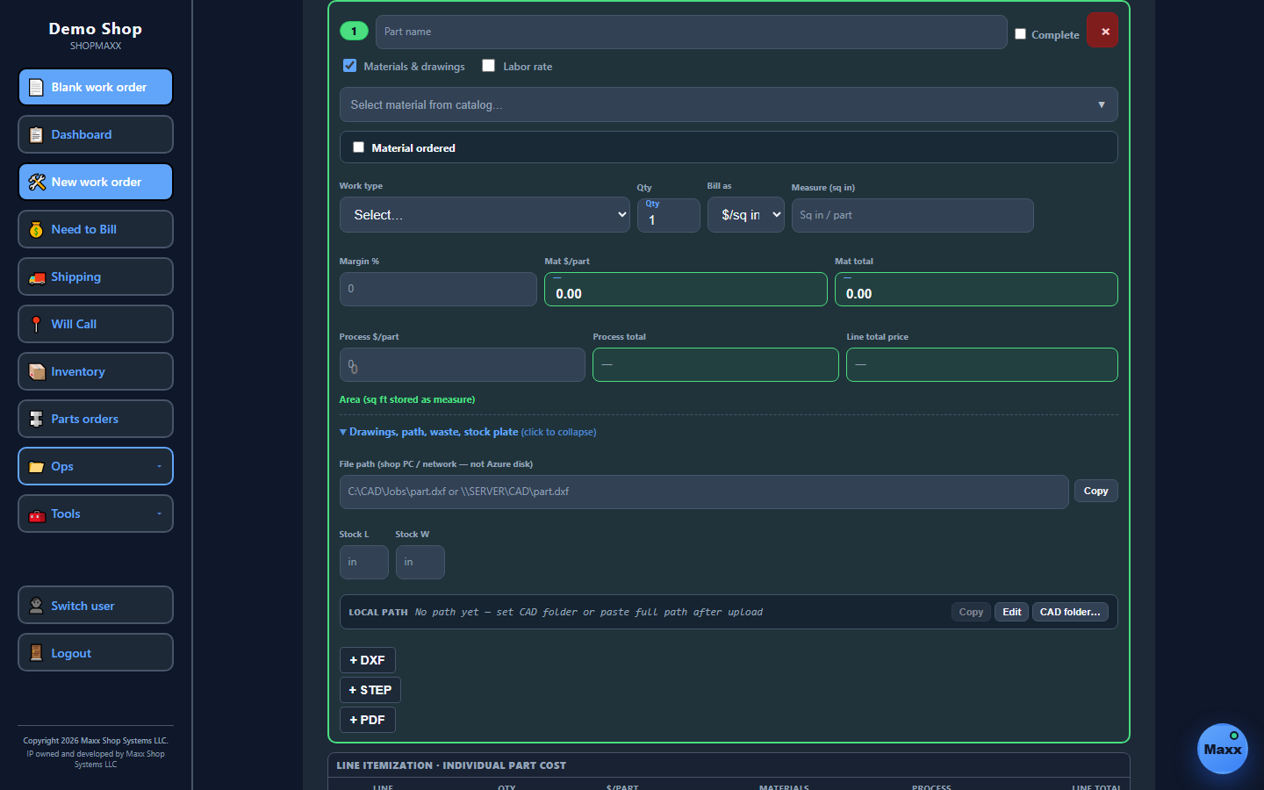Click the New work order tools icon
The width and height of the screenshot is (1264, 790).
click(36, 183)
